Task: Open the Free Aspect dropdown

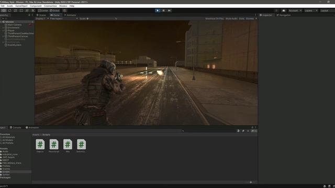Action: 64,19
